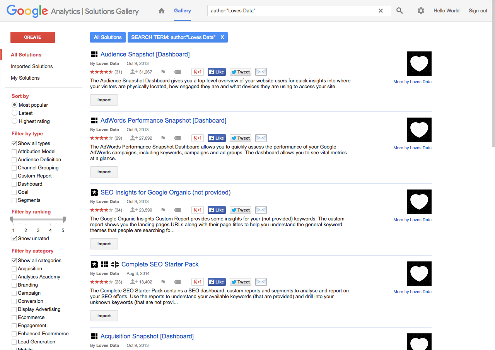Email the AdWords Performance Snapshot
Image resolution: width=495 pixels, height=350 pixels.
pyautogui.click(x=261, y=138)
